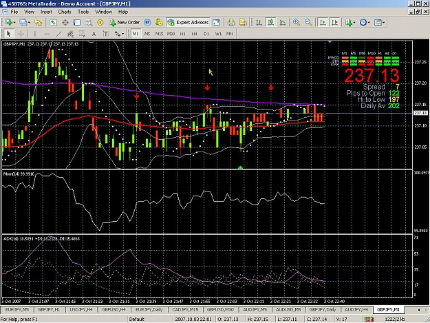
Task: Switch chart to Line Chart mode
Action: click(x=283, y=22)
